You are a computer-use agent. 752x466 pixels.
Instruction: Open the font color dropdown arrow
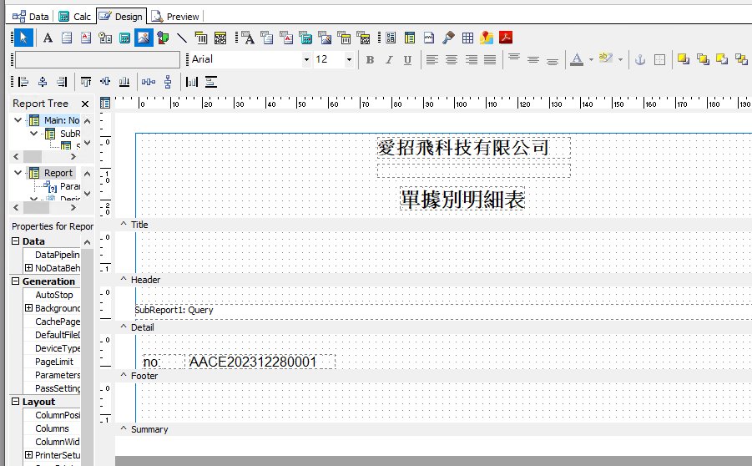pos(591,60)
